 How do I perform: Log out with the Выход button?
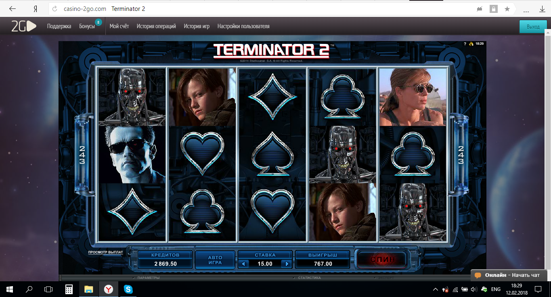[x=533, y=27]
